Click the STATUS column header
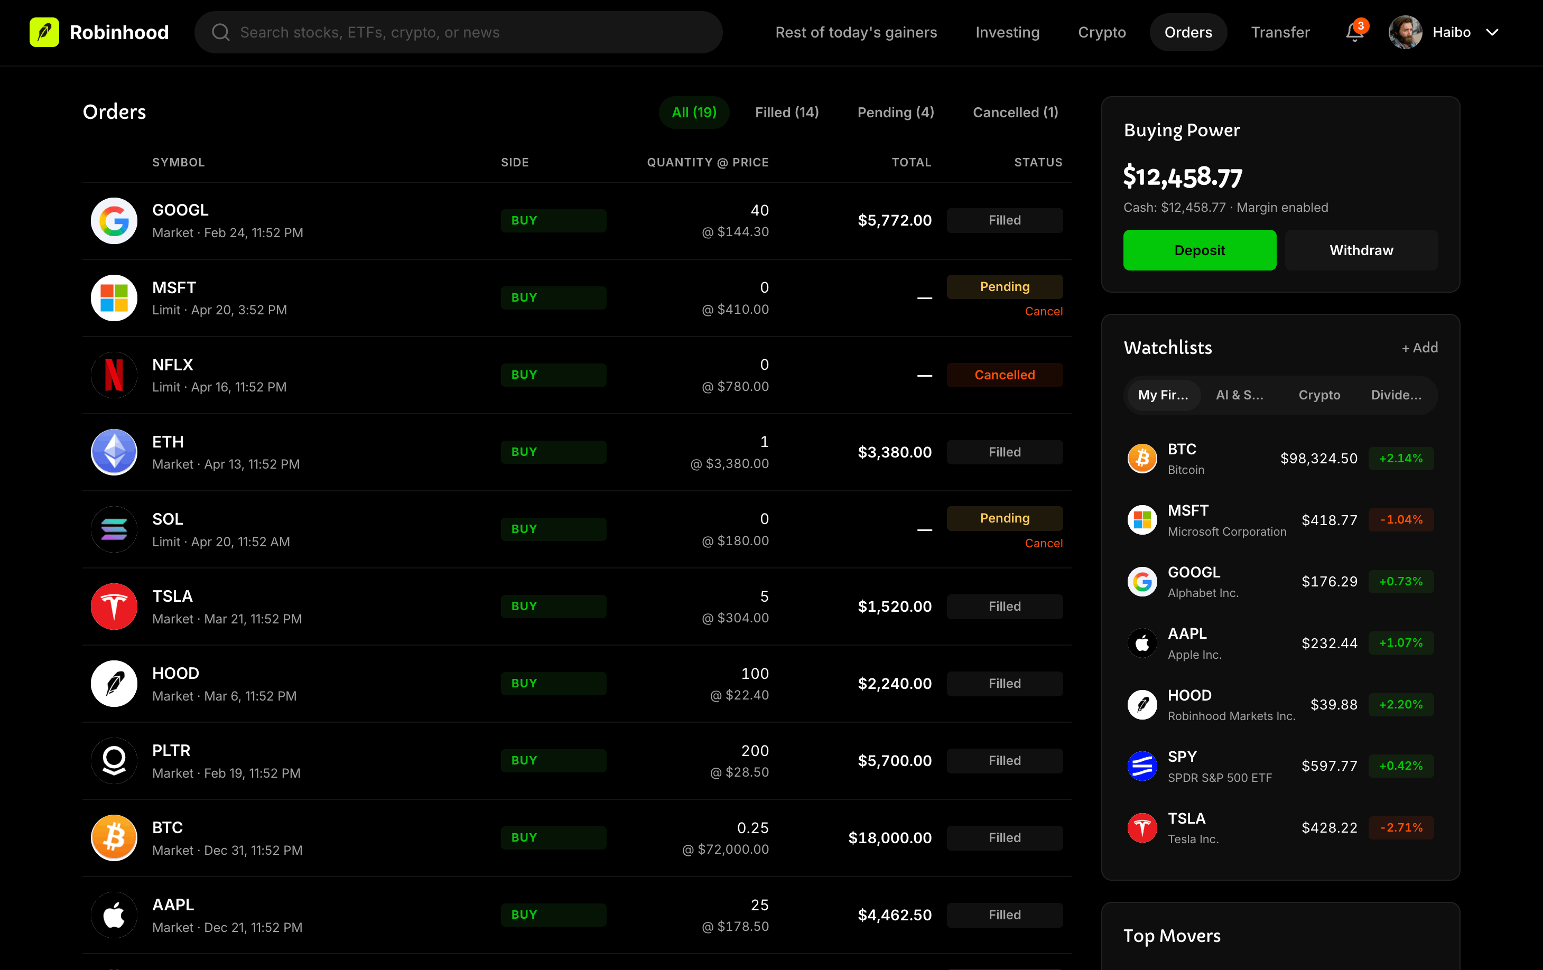This screenshot has width=1543, height=970. coord(1038,163)
